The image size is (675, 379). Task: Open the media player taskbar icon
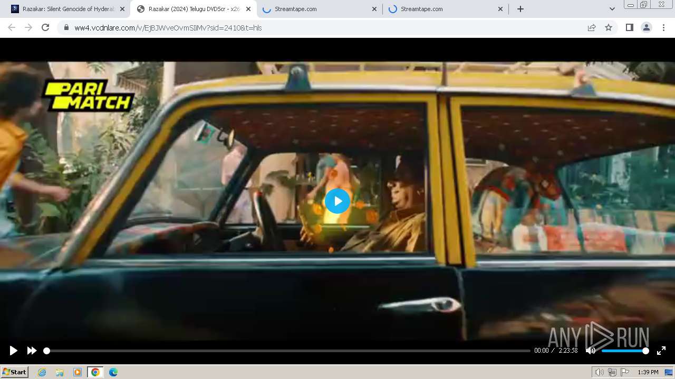click(x=78, y=372)
